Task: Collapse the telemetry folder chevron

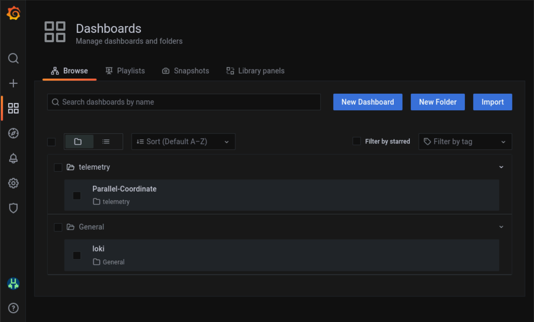Action: point(501,167)
